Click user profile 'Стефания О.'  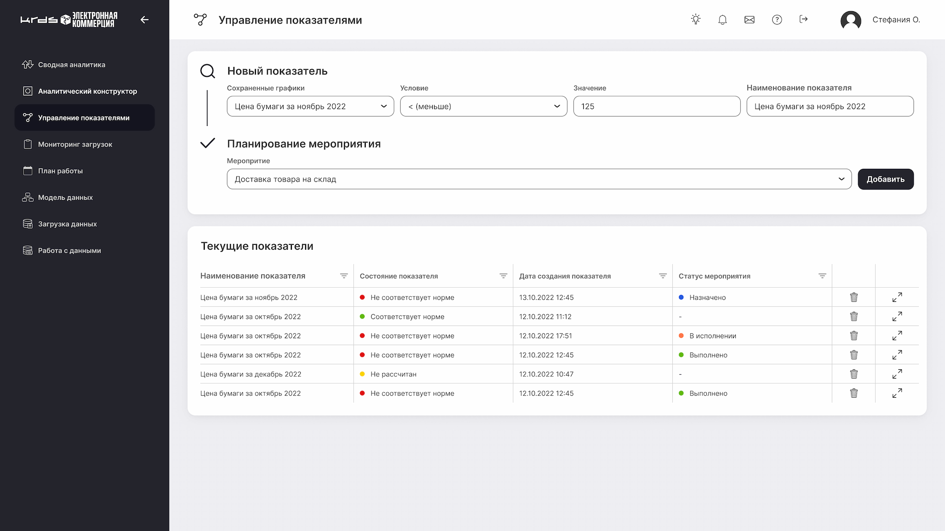[881, 20]
